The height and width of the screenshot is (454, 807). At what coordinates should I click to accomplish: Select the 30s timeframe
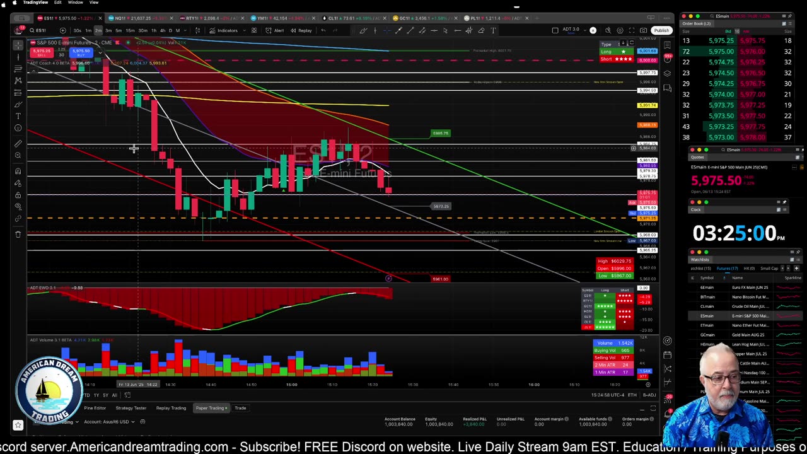pos(77,30)
